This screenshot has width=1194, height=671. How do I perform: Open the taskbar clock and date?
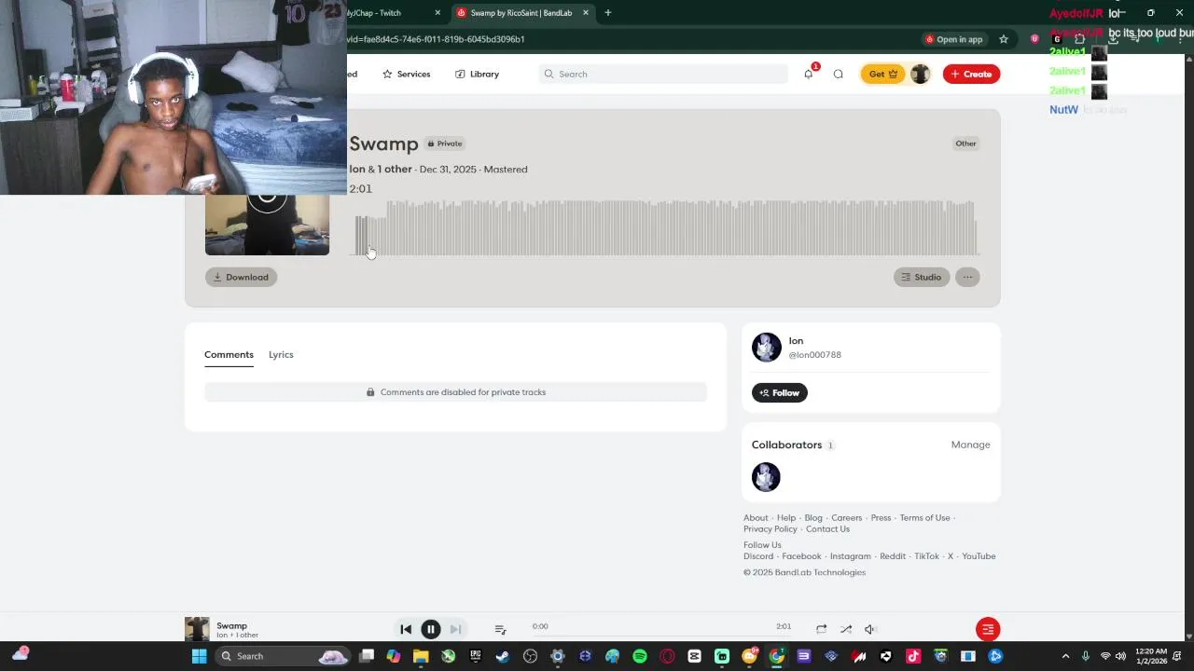(x=1152, y=656)
